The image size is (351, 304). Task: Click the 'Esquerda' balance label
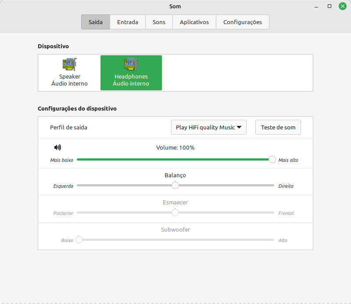63,186
